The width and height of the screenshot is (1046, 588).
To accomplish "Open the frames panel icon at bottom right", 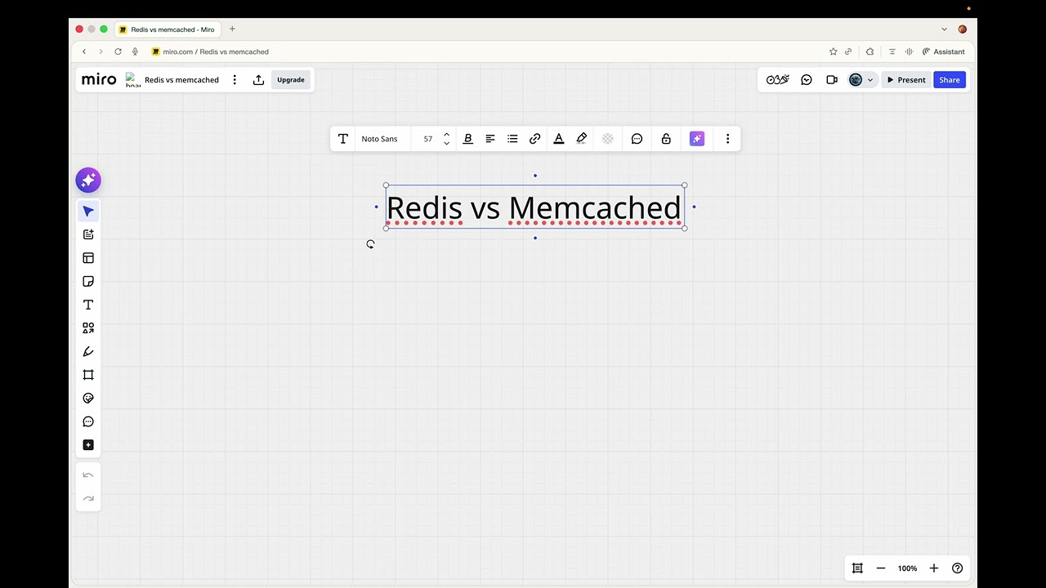I will 857,568.
